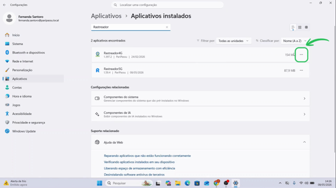Screen dimensions: 336x188
Task: Open link Desinstalando software antivírus de terceiros
Action: pyautogui.click(x=134, y=174)
